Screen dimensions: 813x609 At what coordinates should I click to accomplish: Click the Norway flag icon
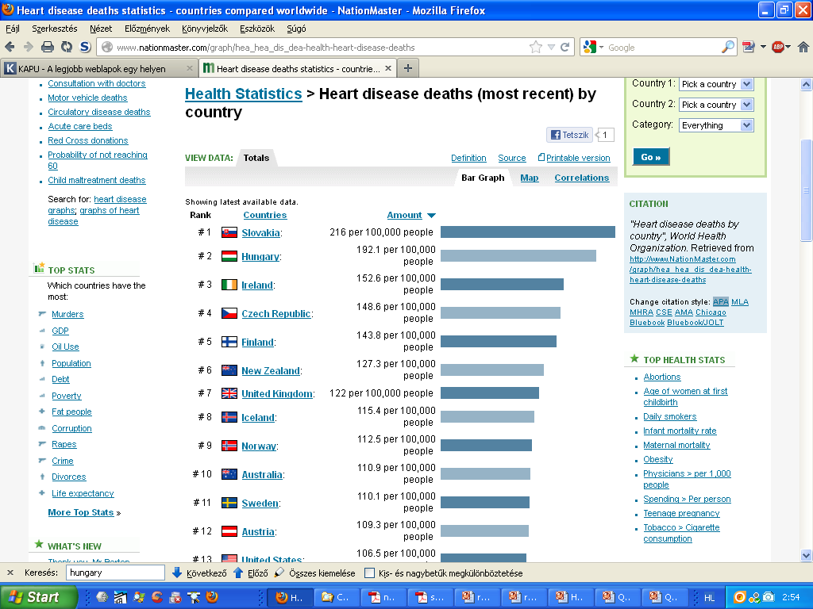coord(229,446)
